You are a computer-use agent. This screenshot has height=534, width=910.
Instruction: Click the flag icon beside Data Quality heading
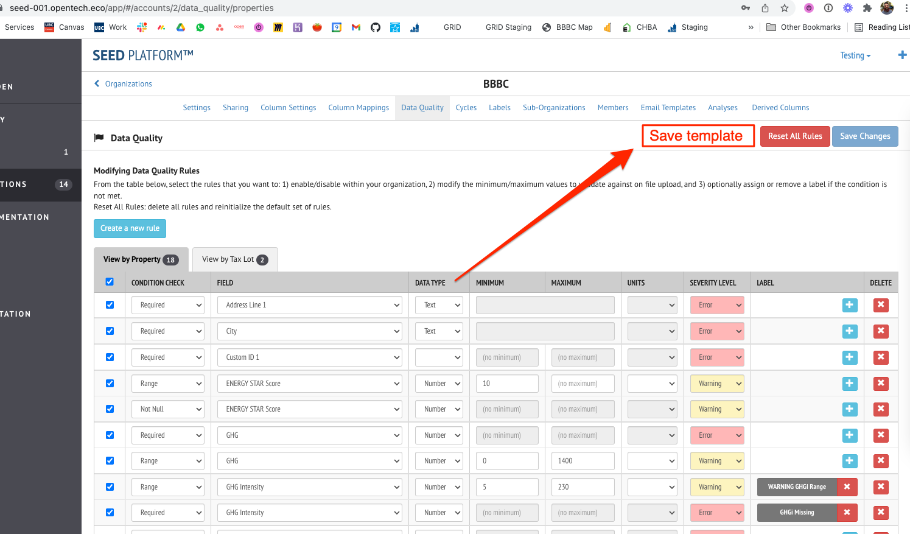pos(99,138)
